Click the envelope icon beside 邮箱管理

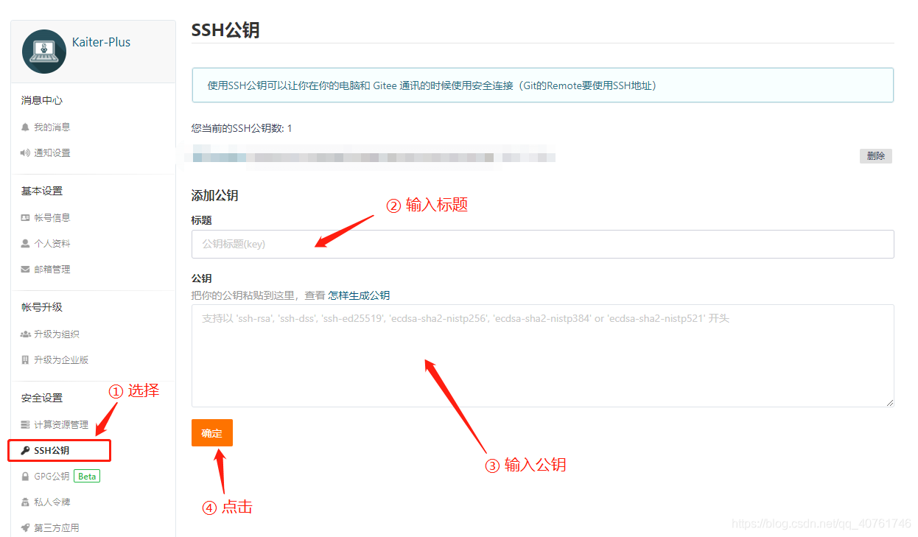click(x=25, y=270)
